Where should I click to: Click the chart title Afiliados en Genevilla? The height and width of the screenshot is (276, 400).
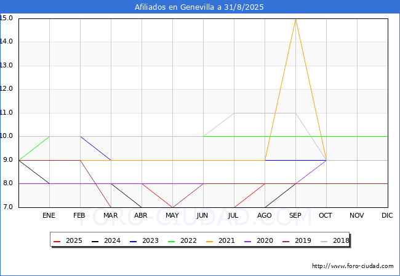(200, 7)
